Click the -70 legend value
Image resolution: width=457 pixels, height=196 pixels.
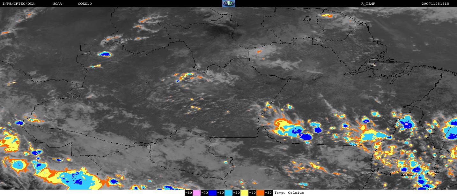pos(205,193)
